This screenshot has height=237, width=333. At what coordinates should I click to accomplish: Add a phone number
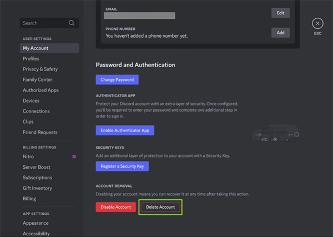[280, 33]
